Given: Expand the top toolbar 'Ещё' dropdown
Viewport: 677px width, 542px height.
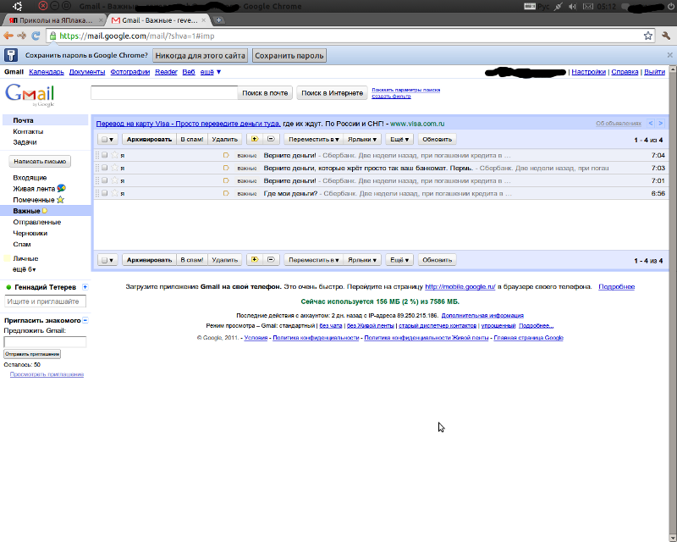Looking at the screenshot, I should (399, 139).
